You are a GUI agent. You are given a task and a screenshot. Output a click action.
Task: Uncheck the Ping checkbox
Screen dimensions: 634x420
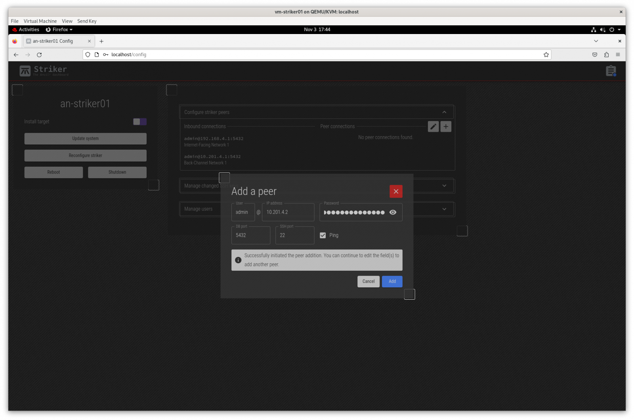coord(323,236)
